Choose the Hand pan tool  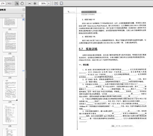pyautogui.click(x=22, y=3)
